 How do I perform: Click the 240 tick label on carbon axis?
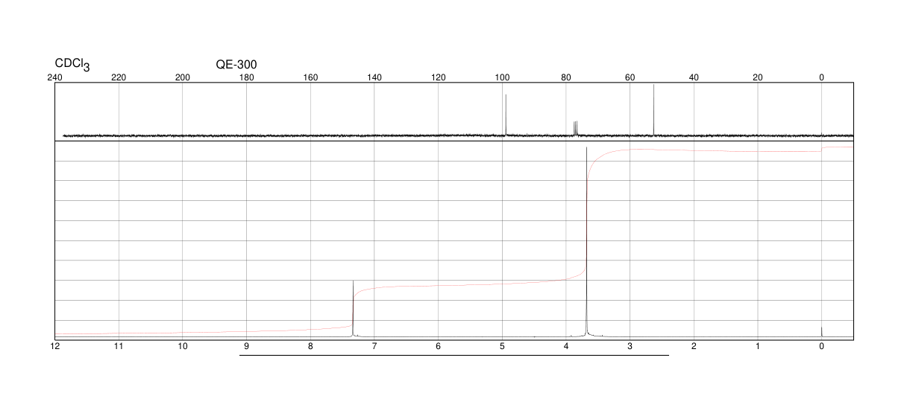click(x=54, y=77)
